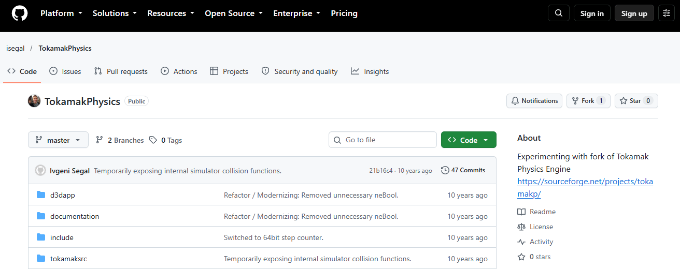Select the Code tab
Viewport: 680px width, 269px height.
click(x=22, y=71)
